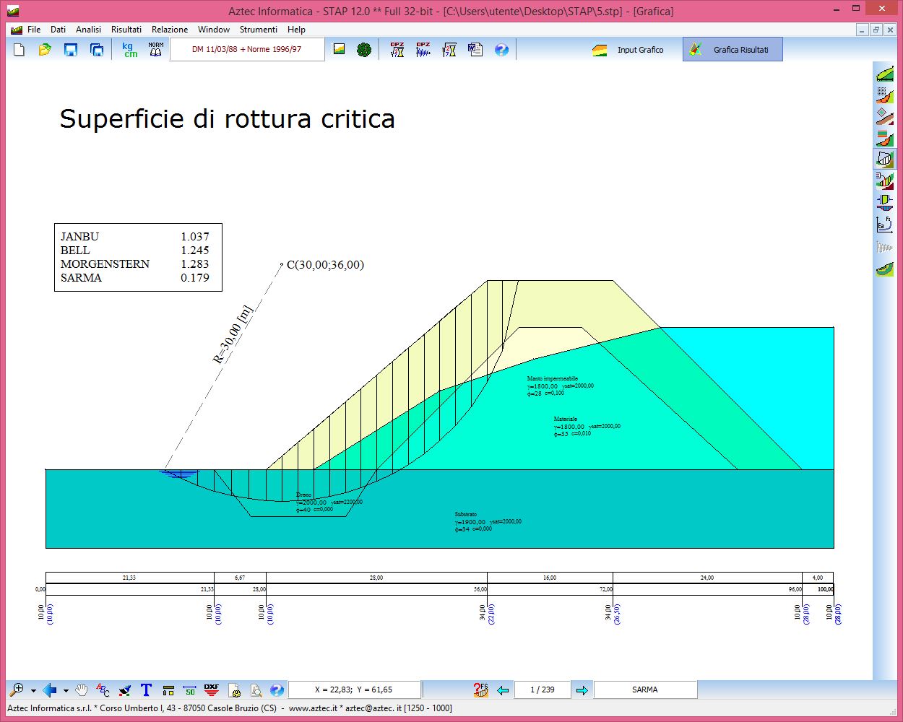Click the 1 / 239 surface counter field
This screenshot has width=903, height=722.
[x=543, y=690]
